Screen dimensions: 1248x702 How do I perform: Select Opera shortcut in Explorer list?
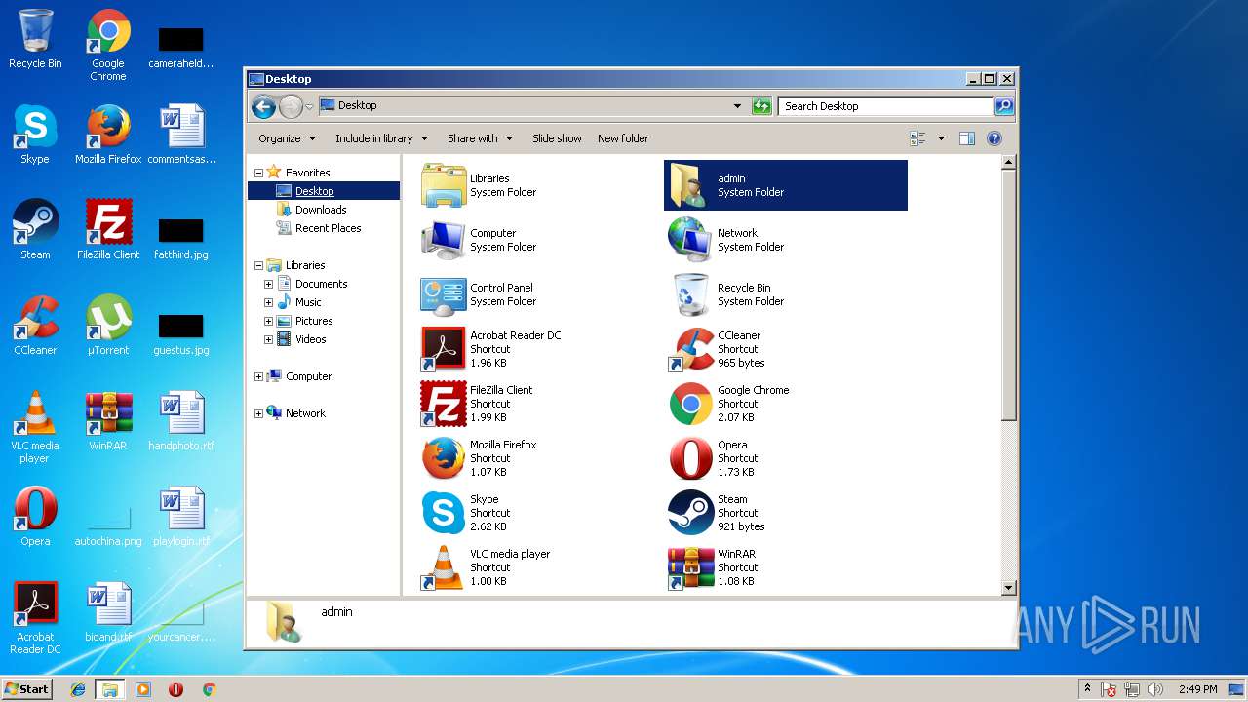click(712, 458)
